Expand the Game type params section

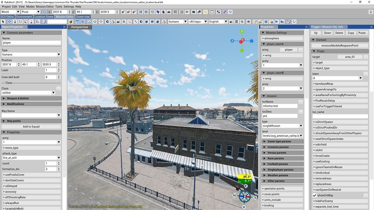282,142
